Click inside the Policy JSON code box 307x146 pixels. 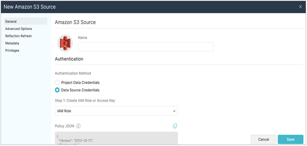point(116,138)
